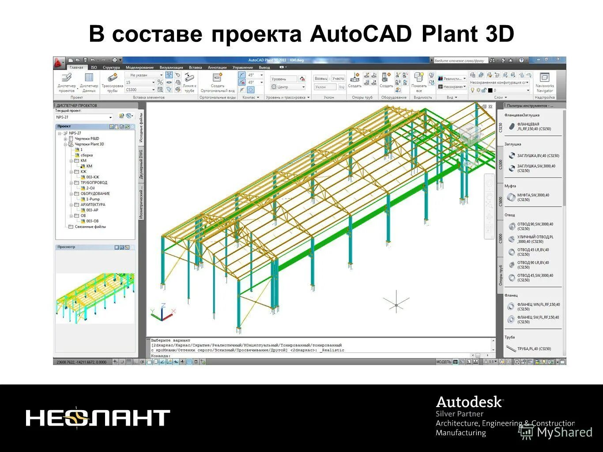Viewport: 603px width, 452px height.
Task: Click Создать Ортогональный вид
Action: coord(218,83)
